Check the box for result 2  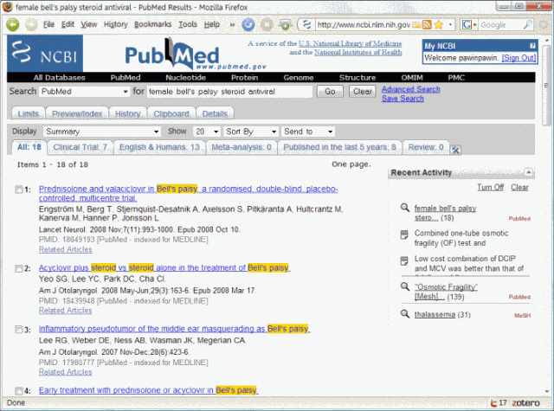coord(19,269)
